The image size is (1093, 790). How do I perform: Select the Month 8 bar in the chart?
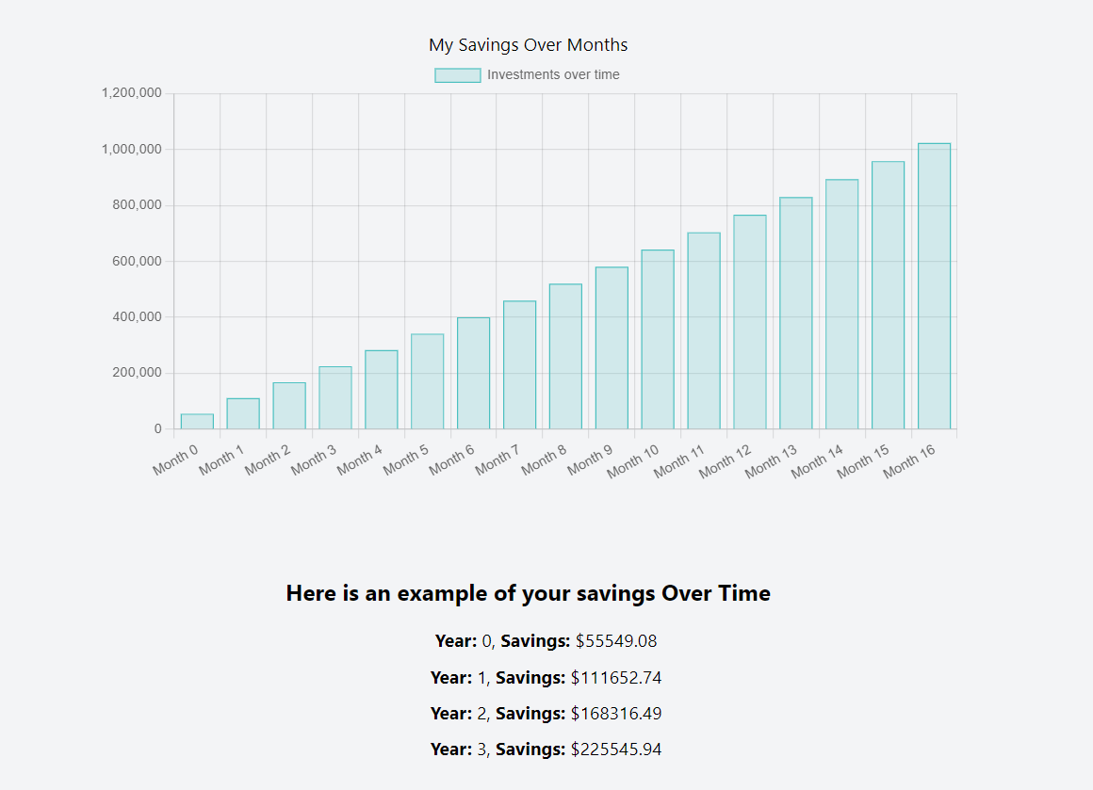(564, 356)
